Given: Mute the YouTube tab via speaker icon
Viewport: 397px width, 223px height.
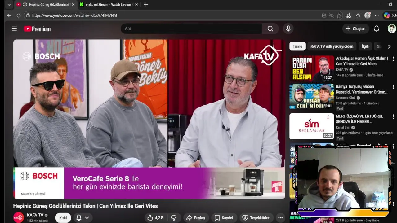Looking at the screenshot, I should coord(25,5).
